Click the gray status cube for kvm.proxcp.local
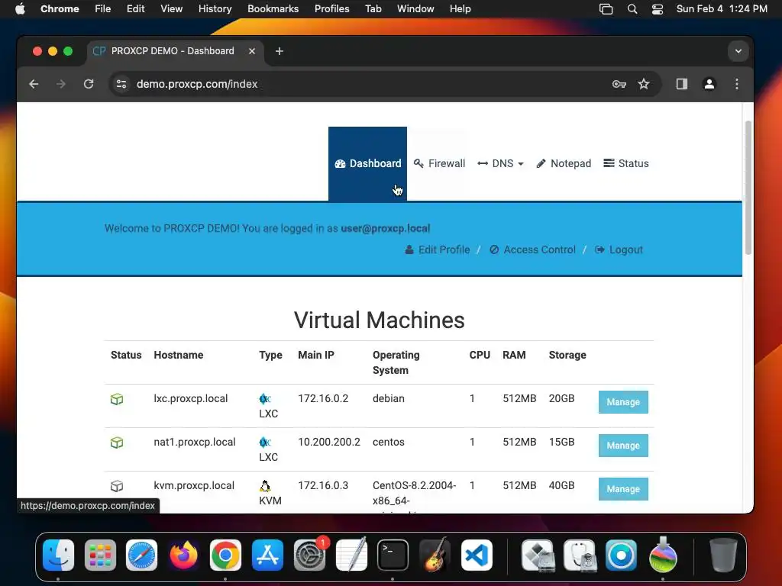The height and width of the screenshot is (586, 782). (x=117, y=486)
